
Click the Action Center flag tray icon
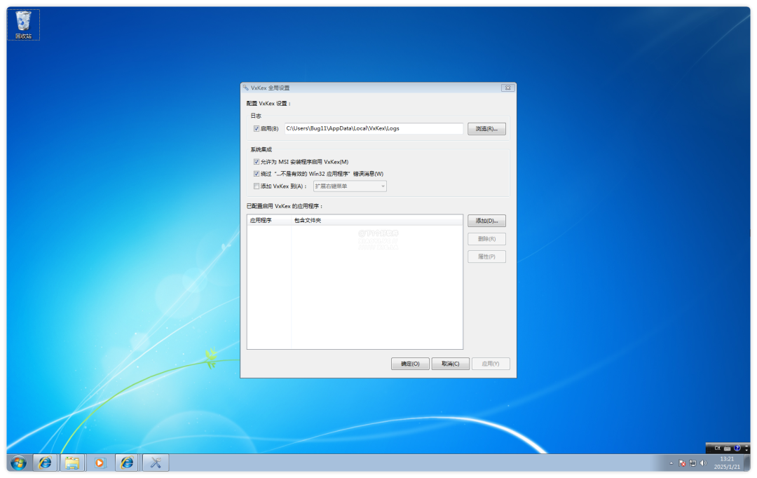[x=682, y=463]
